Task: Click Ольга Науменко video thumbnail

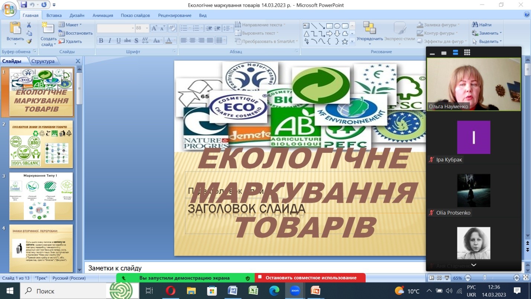Action: (474, 84)
